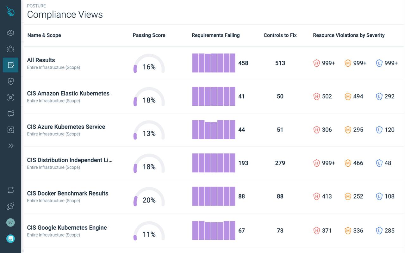Screen dimensions: 405x253
Task: Open the All Results compliance view
Action: (41, 60)
